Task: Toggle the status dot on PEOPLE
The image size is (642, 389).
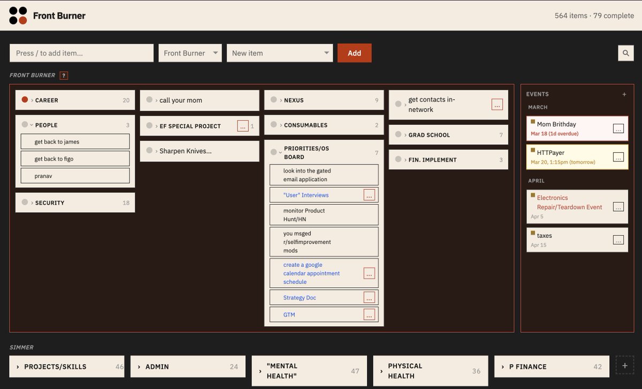Action: click(25, 124)
